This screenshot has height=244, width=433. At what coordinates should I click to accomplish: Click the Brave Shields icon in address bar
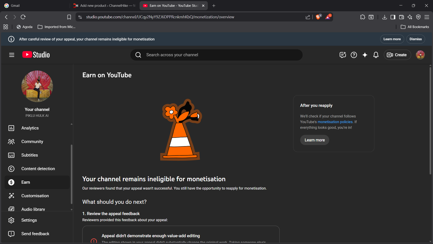click(x=318, y=17)
